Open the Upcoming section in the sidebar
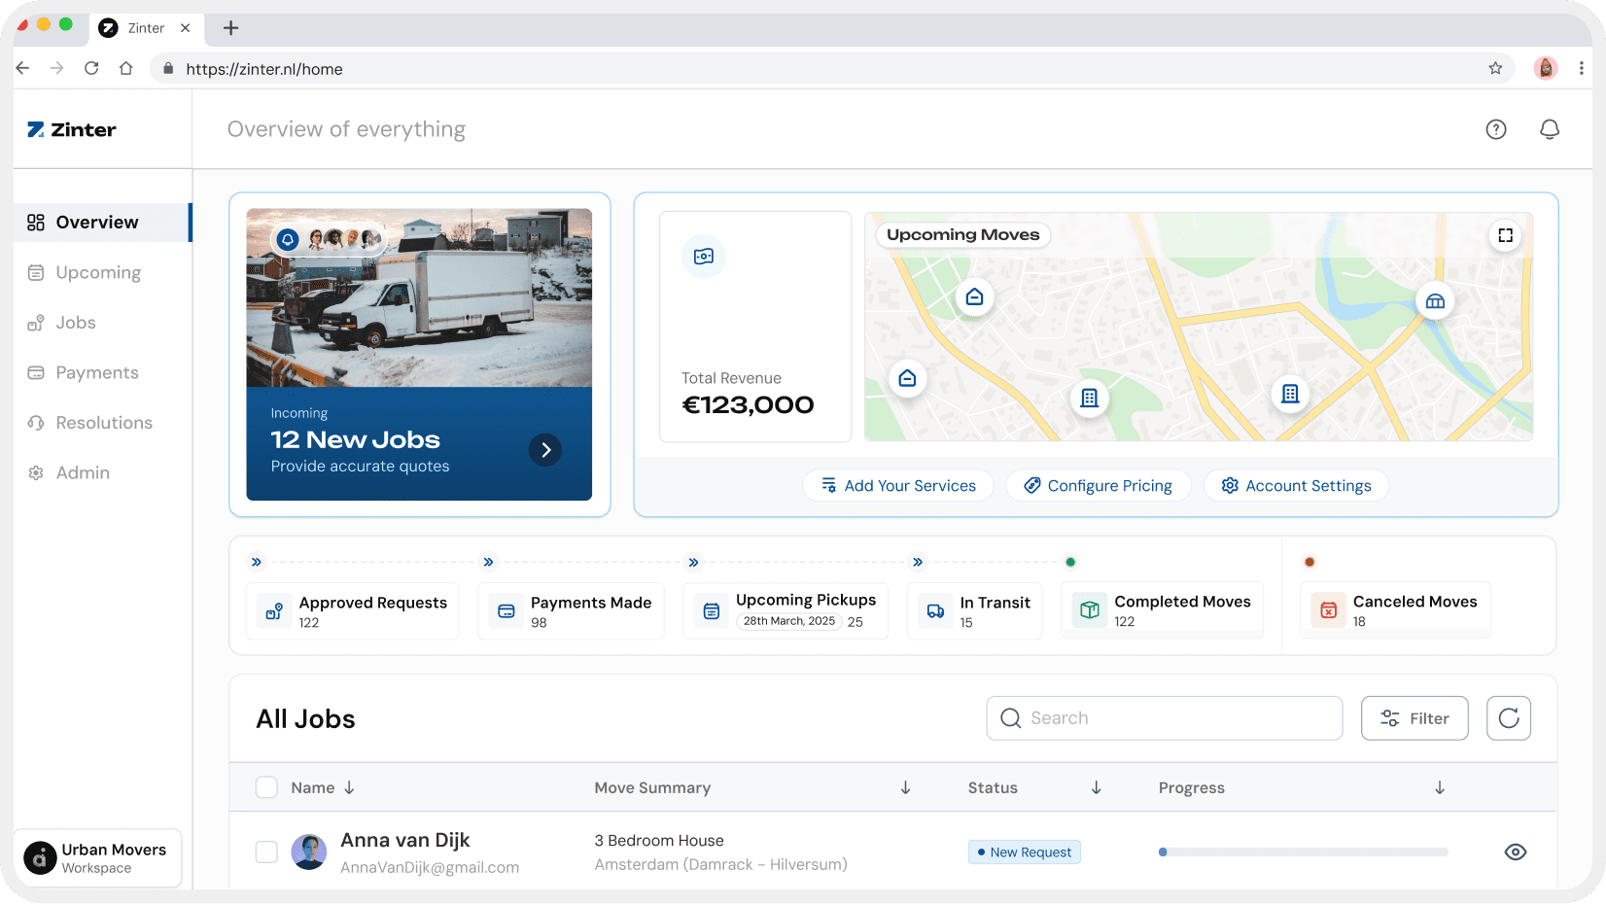1606x904 pixels. 97,272
